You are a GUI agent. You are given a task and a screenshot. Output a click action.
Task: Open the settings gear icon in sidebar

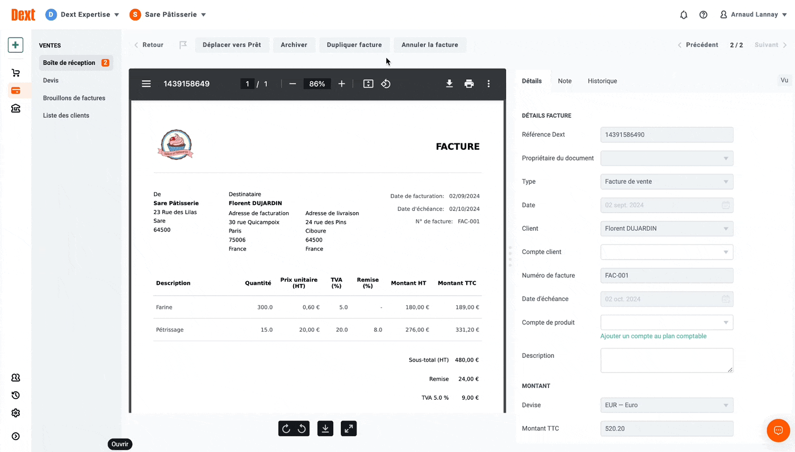(15, 413)
